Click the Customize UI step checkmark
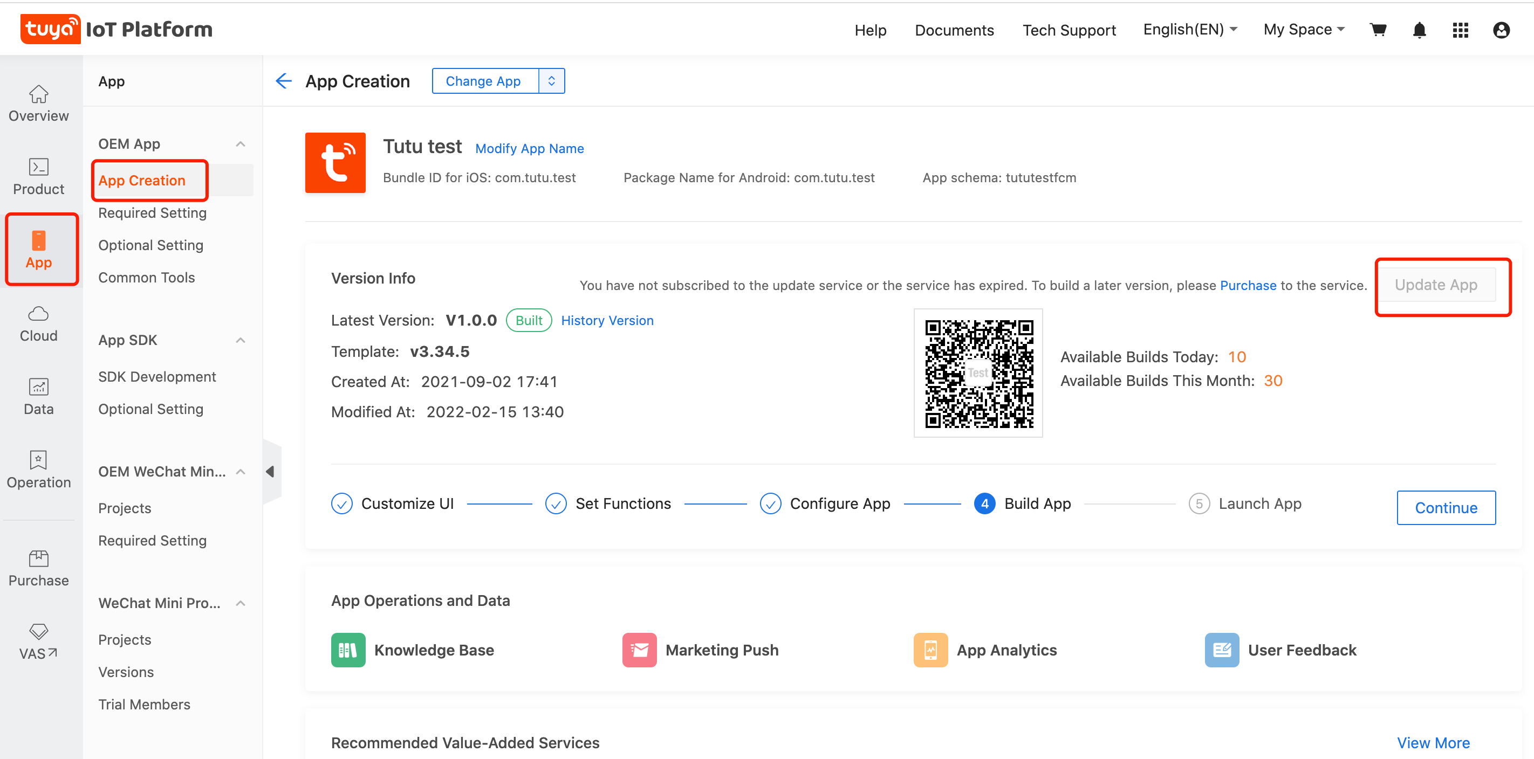The width and height of the screenshot is (1534, 759). click(342, 503)
